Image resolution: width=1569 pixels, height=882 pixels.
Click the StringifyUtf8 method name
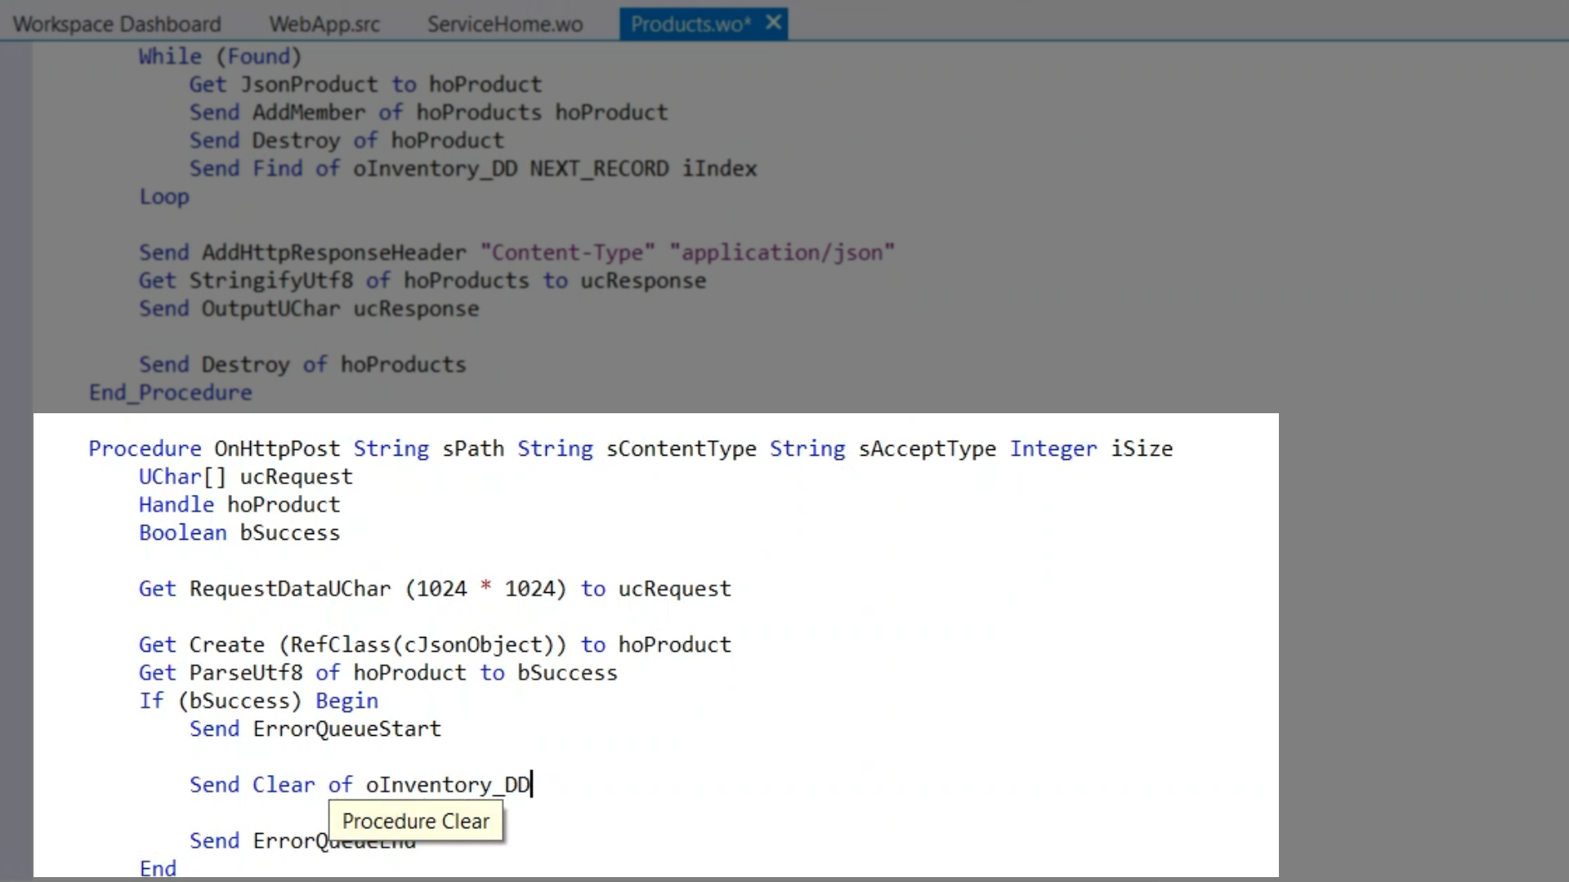pos(271,281)
